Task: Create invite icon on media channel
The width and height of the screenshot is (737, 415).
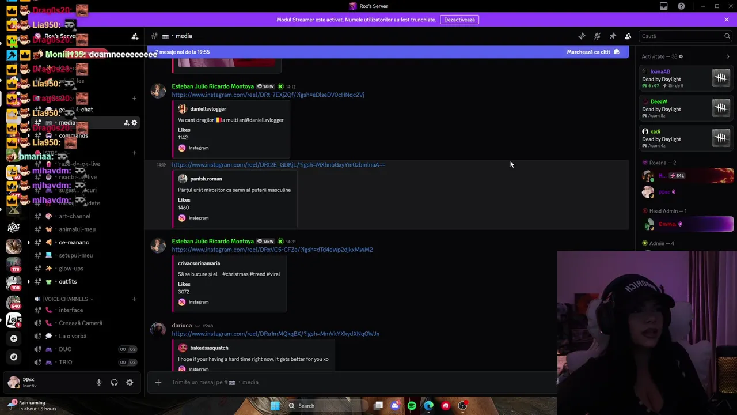Action: point(127,123)
